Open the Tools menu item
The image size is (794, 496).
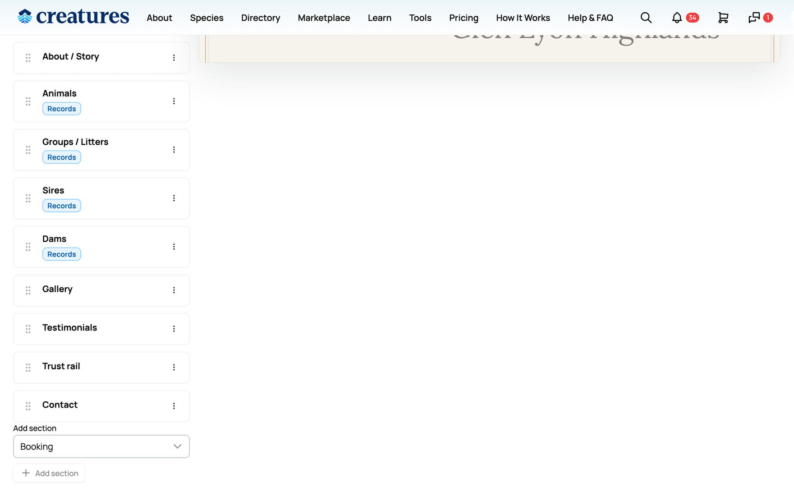(x=420, y=18)
